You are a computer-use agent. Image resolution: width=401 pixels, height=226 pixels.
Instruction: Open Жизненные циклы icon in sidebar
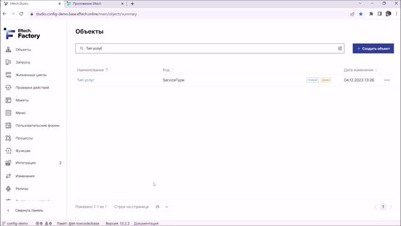coord(8,75)
